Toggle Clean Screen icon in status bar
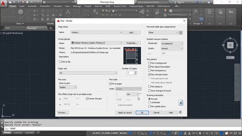This screenshot has width=242, height=136. pyautogui.click(x=235, y=133)
